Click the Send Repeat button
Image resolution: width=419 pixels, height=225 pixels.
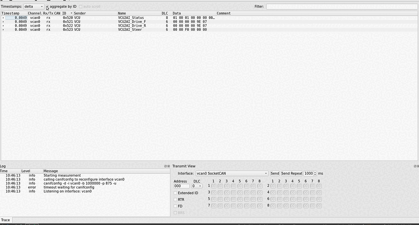291,173
